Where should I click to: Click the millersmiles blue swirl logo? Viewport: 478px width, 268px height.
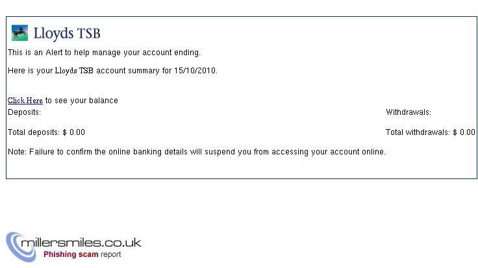21,247
